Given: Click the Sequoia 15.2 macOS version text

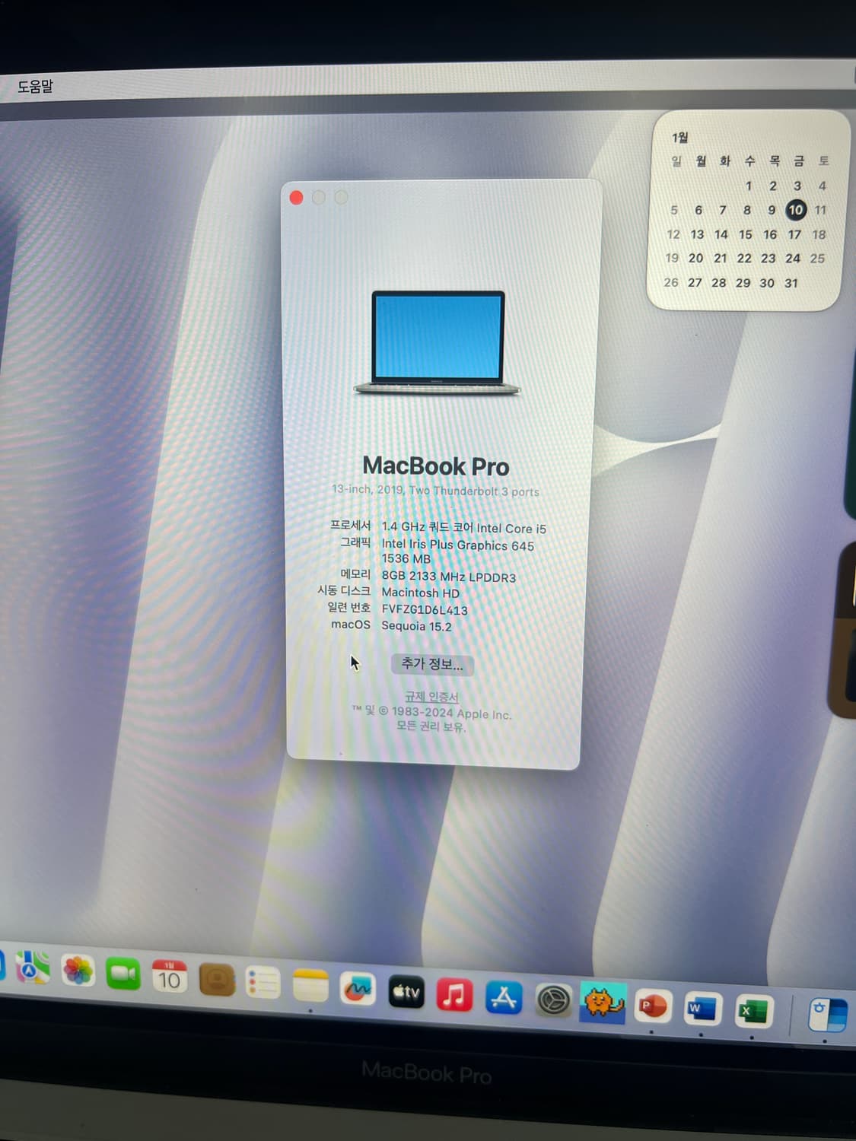Looking at the screenshot, I should [416, 627].
